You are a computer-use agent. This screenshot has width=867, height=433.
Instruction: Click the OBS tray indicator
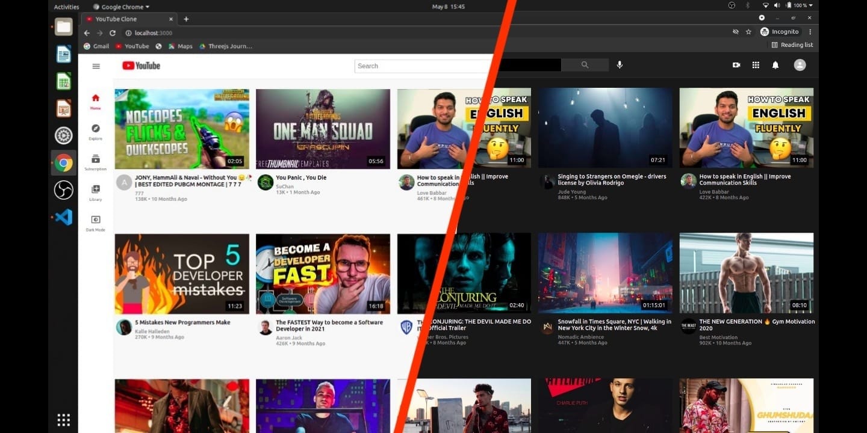pyautogui.click(x=732, y=5)
